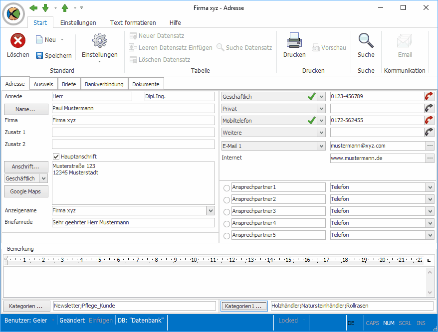The height and width of the screenshot is (332, 438).
Task: Click the Kategorien ... button
Action: click(x=26, y=306)
